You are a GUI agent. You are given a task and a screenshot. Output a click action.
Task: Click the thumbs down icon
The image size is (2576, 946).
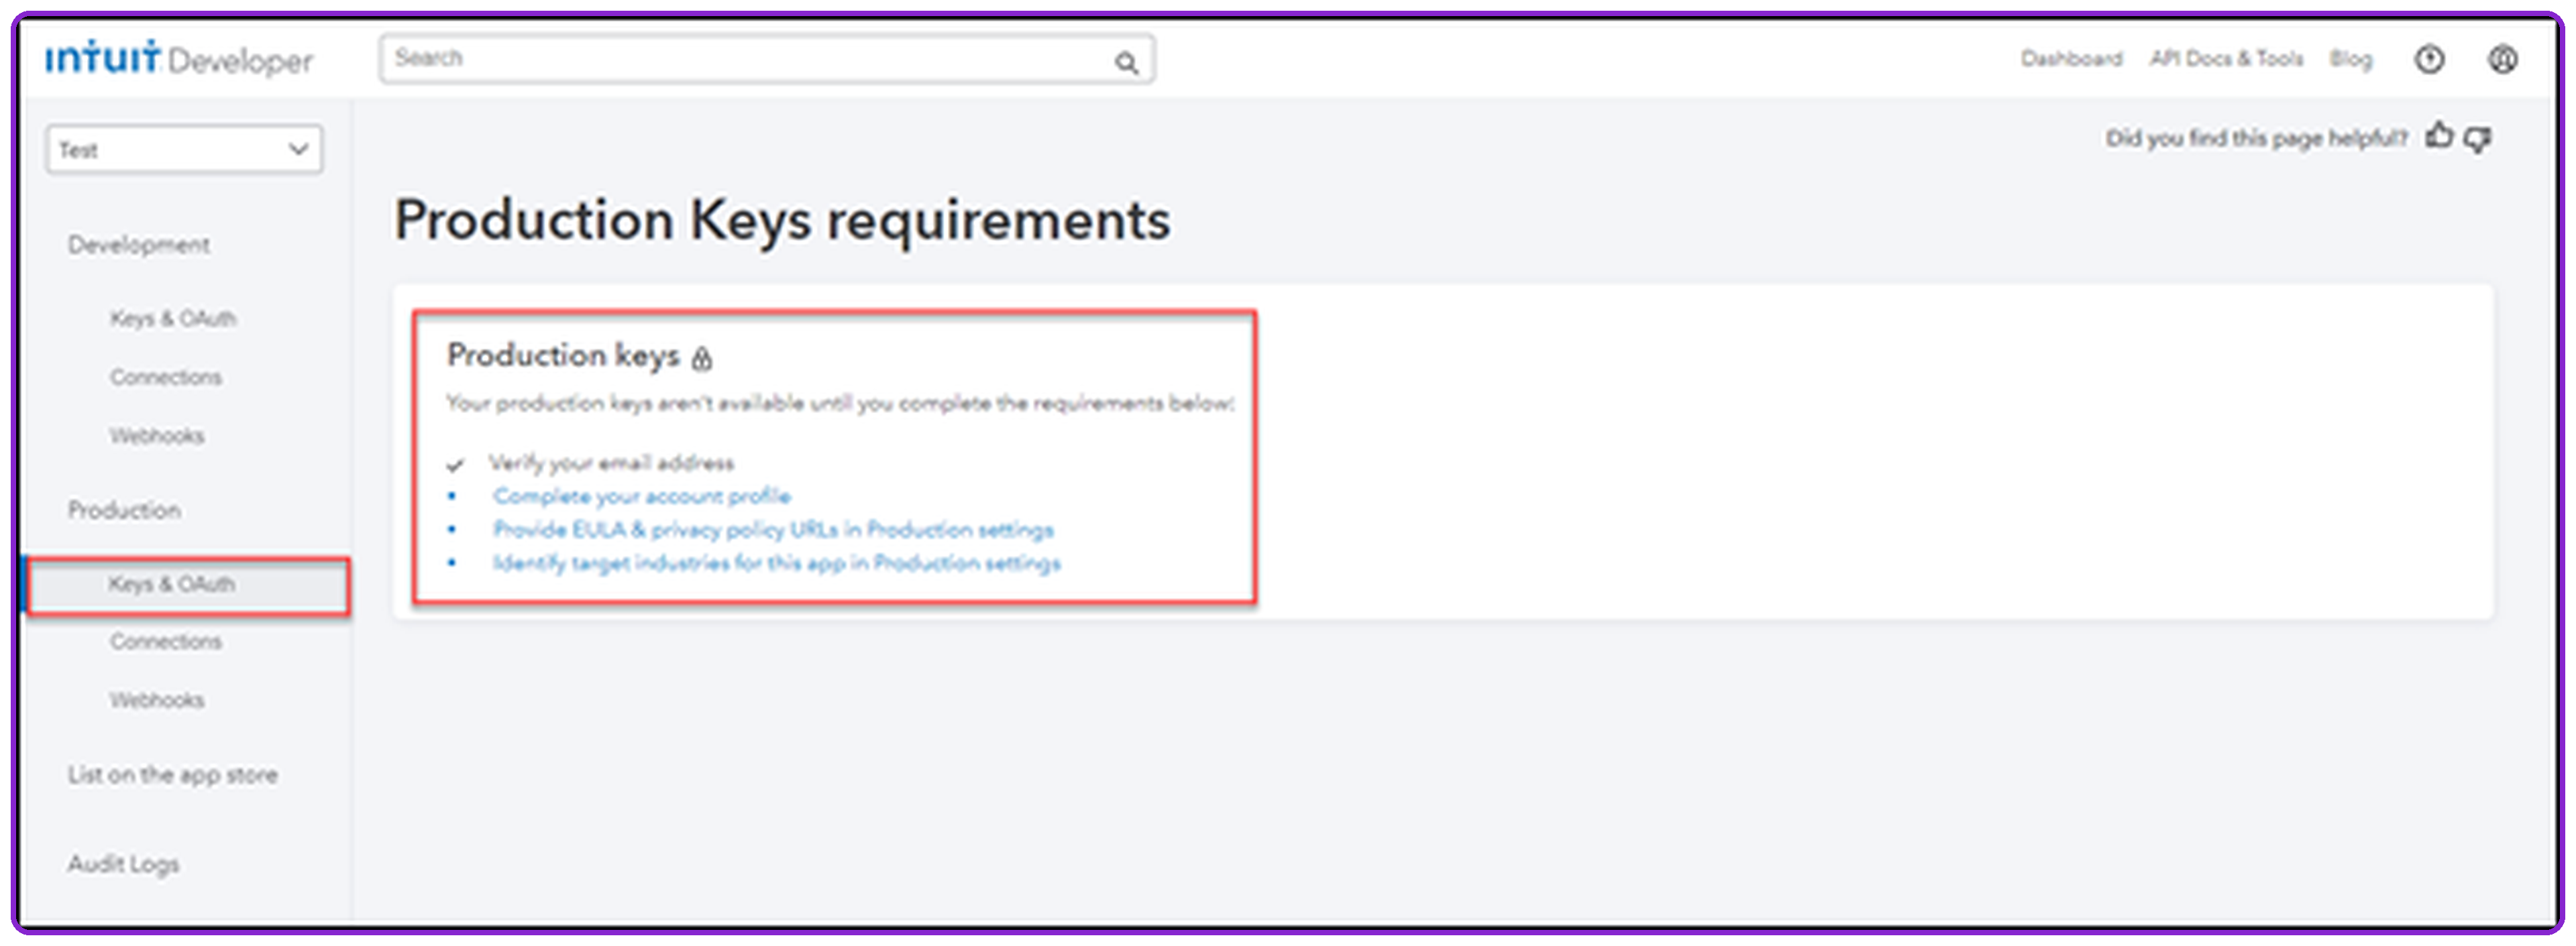click(2478, 139)
